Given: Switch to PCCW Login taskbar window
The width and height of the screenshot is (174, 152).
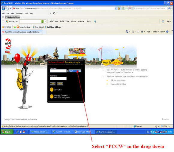Looking at the screenshot, I should [84, 132].
